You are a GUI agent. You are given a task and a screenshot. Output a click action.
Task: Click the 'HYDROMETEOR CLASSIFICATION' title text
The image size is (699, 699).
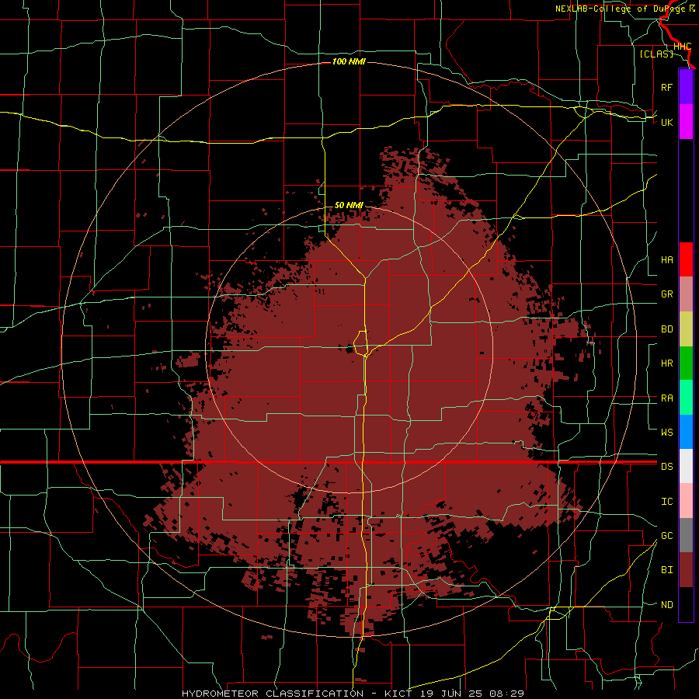pos(273,694)
